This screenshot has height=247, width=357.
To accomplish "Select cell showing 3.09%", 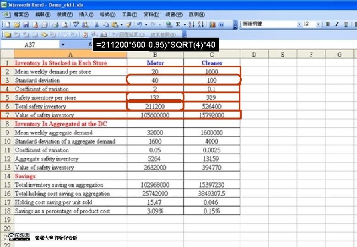I will click(155, 211).
